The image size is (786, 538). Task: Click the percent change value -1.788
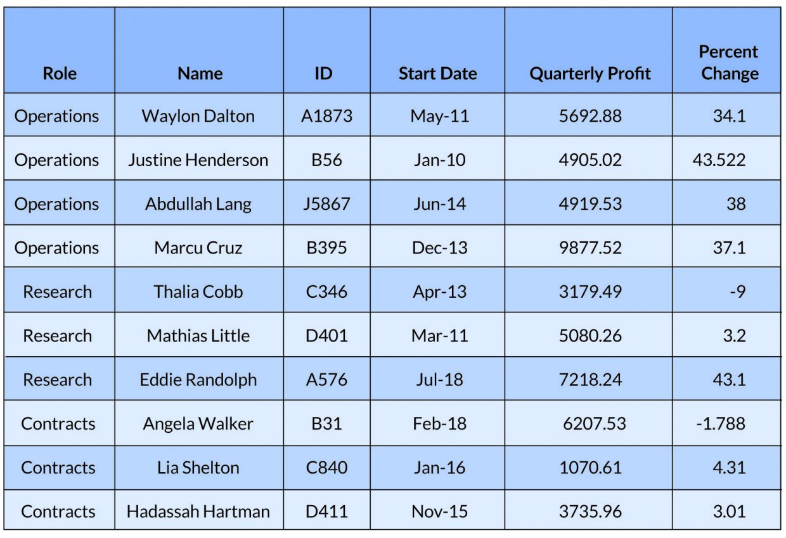point(726,423)
